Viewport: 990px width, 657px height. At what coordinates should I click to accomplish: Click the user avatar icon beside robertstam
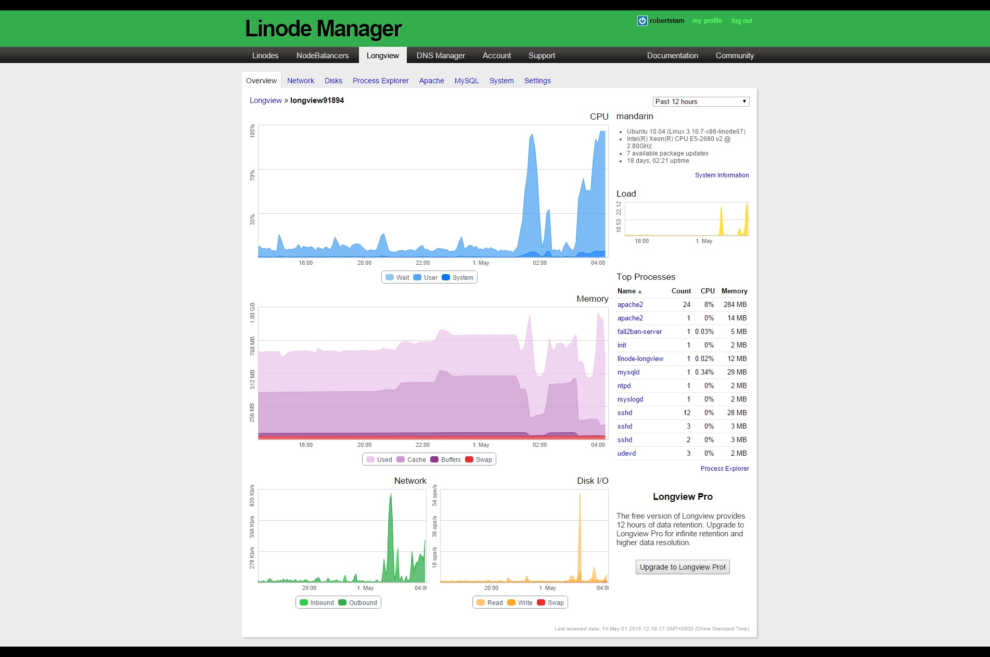(642, 21)
